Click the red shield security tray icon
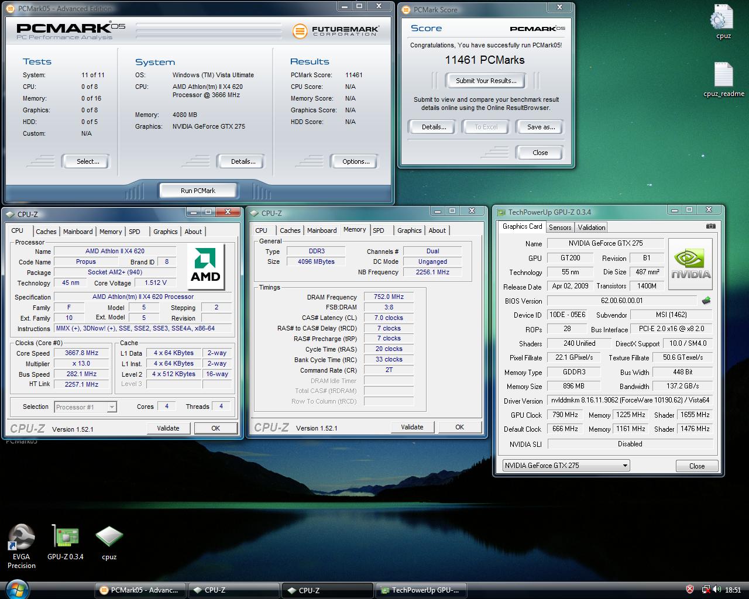749x599 pixels. [x=690, y=590]
